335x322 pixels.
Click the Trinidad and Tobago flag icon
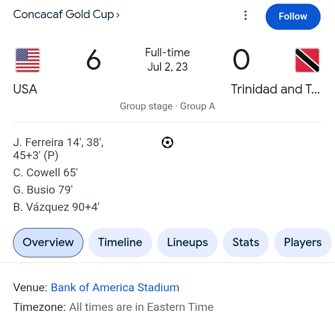coord(307,60)
